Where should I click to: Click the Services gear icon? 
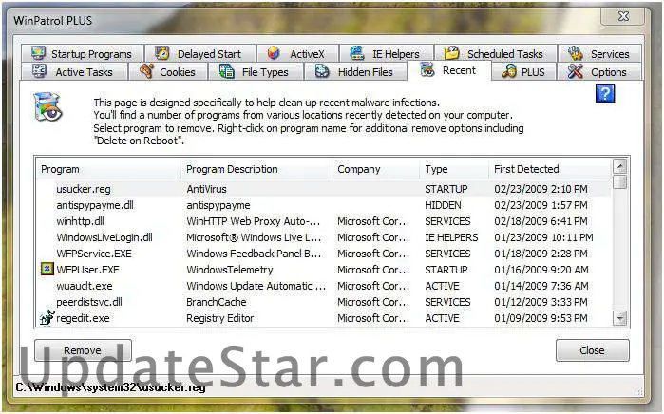[576, 53]
